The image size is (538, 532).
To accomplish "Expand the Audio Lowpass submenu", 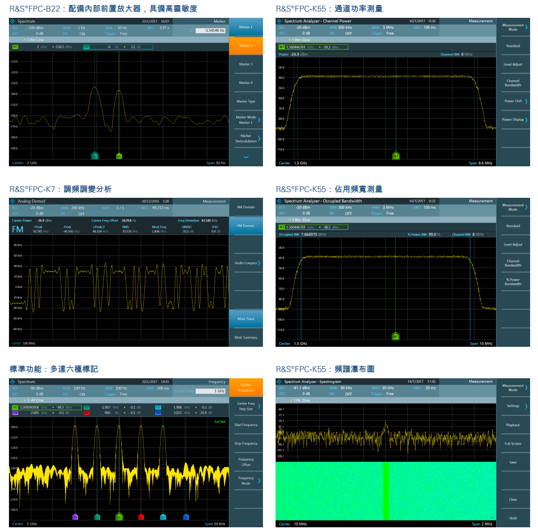I will click(246, 263).
